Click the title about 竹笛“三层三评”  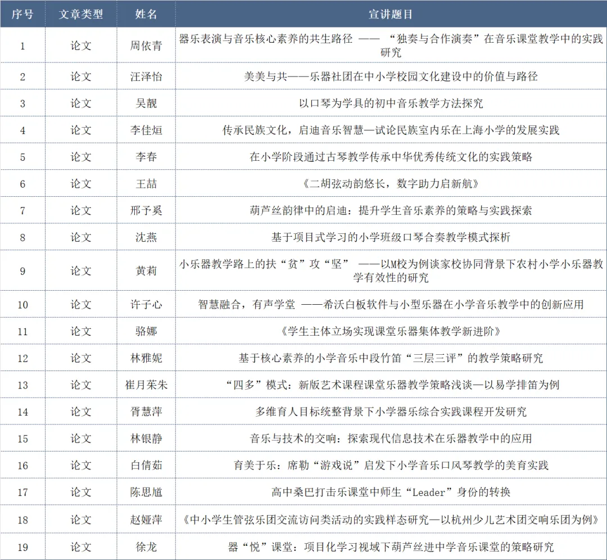pos(391,358)
